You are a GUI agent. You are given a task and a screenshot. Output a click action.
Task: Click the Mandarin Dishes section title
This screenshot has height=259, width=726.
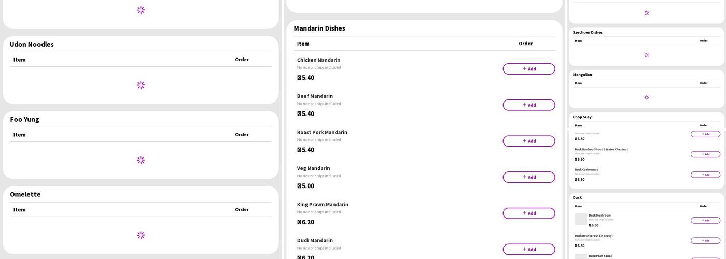[319, 28]
